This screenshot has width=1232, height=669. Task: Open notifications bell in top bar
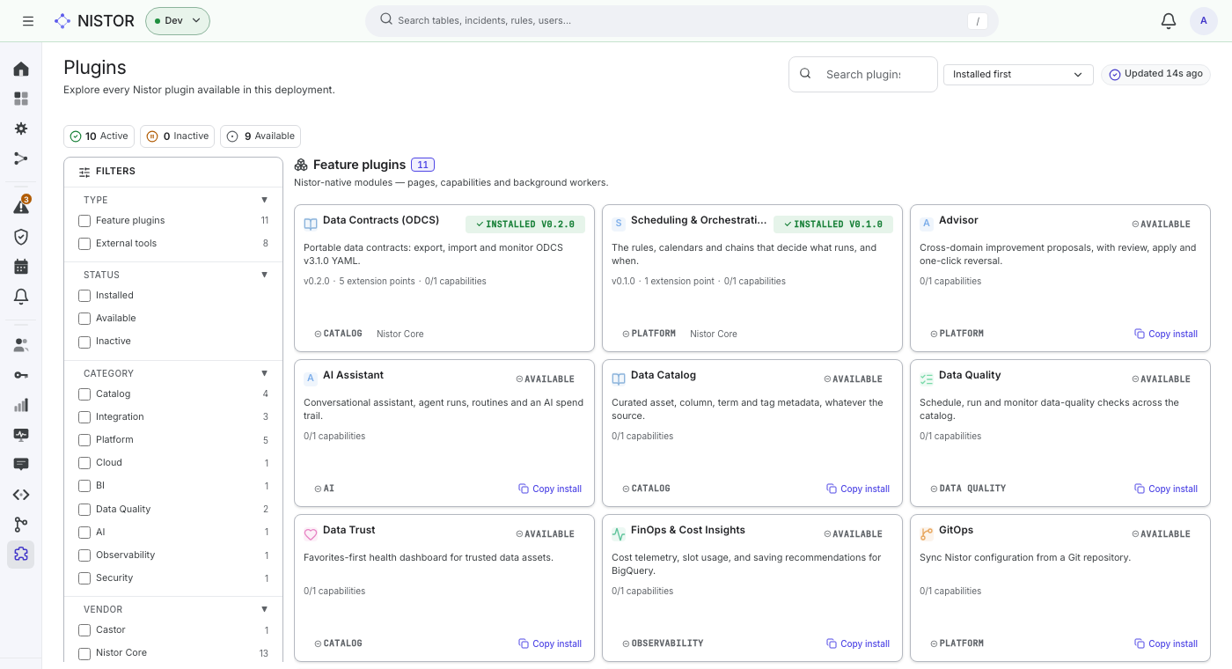coord(1169,21)
